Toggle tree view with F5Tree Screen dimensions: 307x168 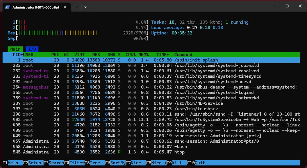[93, 163]
